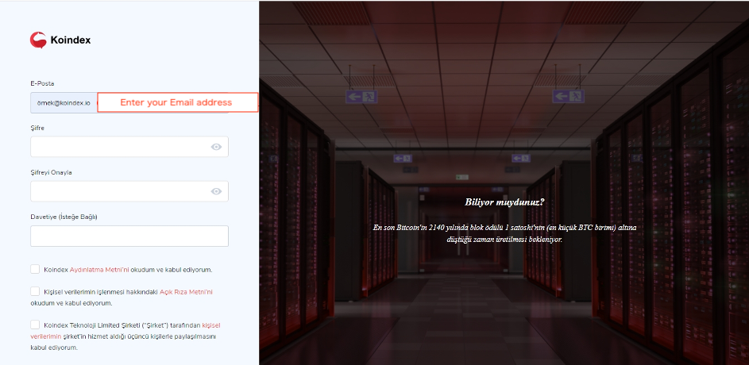The height and width of the screenshot is (365, 749).
Task: Click the right exit sign in background image
Action: 568,96
